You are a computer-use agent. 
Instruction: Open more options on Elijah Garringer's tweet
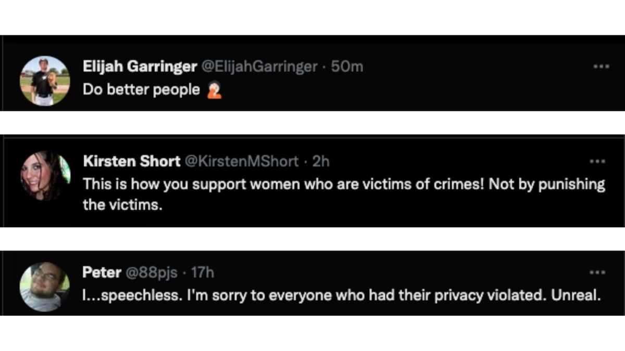click(x=601, y=67)
